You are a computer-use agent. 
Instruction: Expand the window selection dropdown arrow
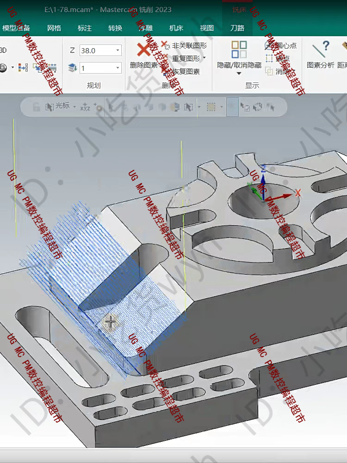tap(222, 107)
